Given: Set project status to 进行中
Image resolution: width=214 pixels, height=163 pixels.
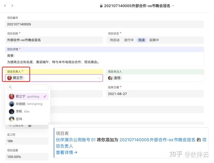Looking at the screenshot, I should (x=129, y=40).
